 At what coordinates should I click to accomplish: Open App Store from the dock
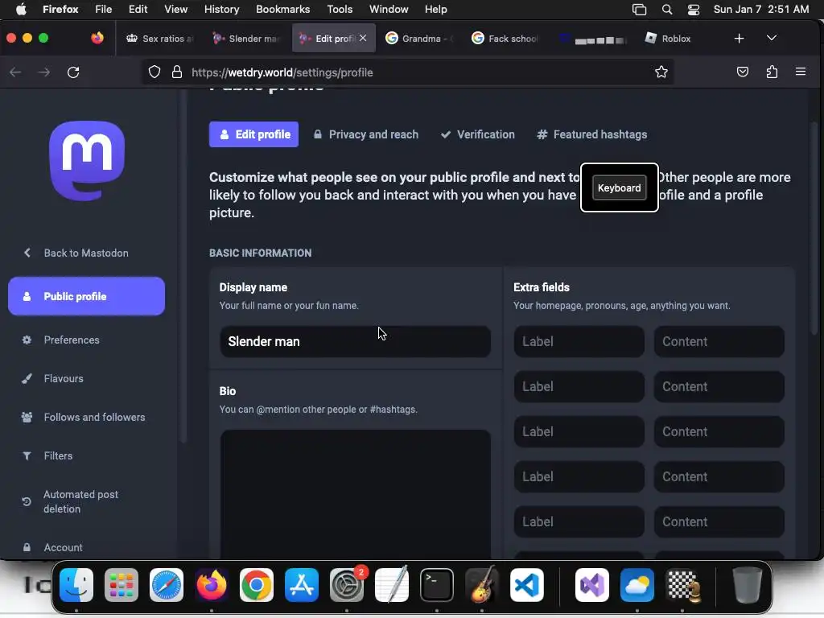click(x=302, y=584)
